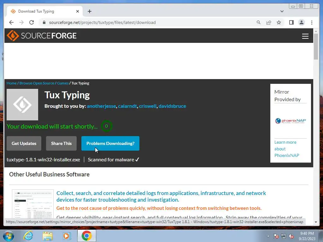Open Browse Open Source breadcrumb
Viewport: 323px width, 242px height.
[x=37, y=83]
